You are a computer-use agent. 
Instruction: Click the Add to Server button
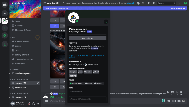(88, 38)
